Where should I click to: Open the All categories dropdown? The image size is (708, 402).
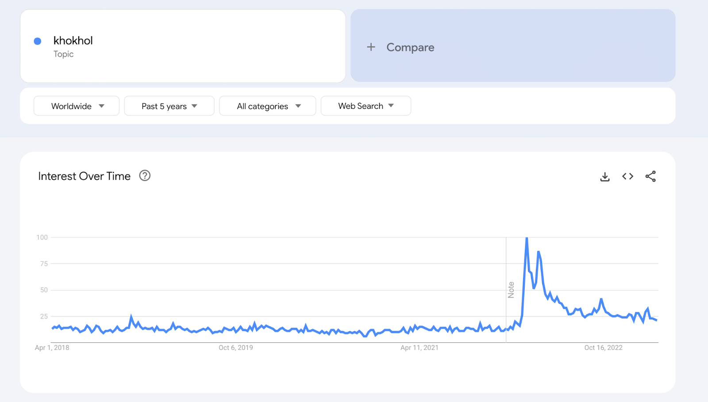pos(267,106)
